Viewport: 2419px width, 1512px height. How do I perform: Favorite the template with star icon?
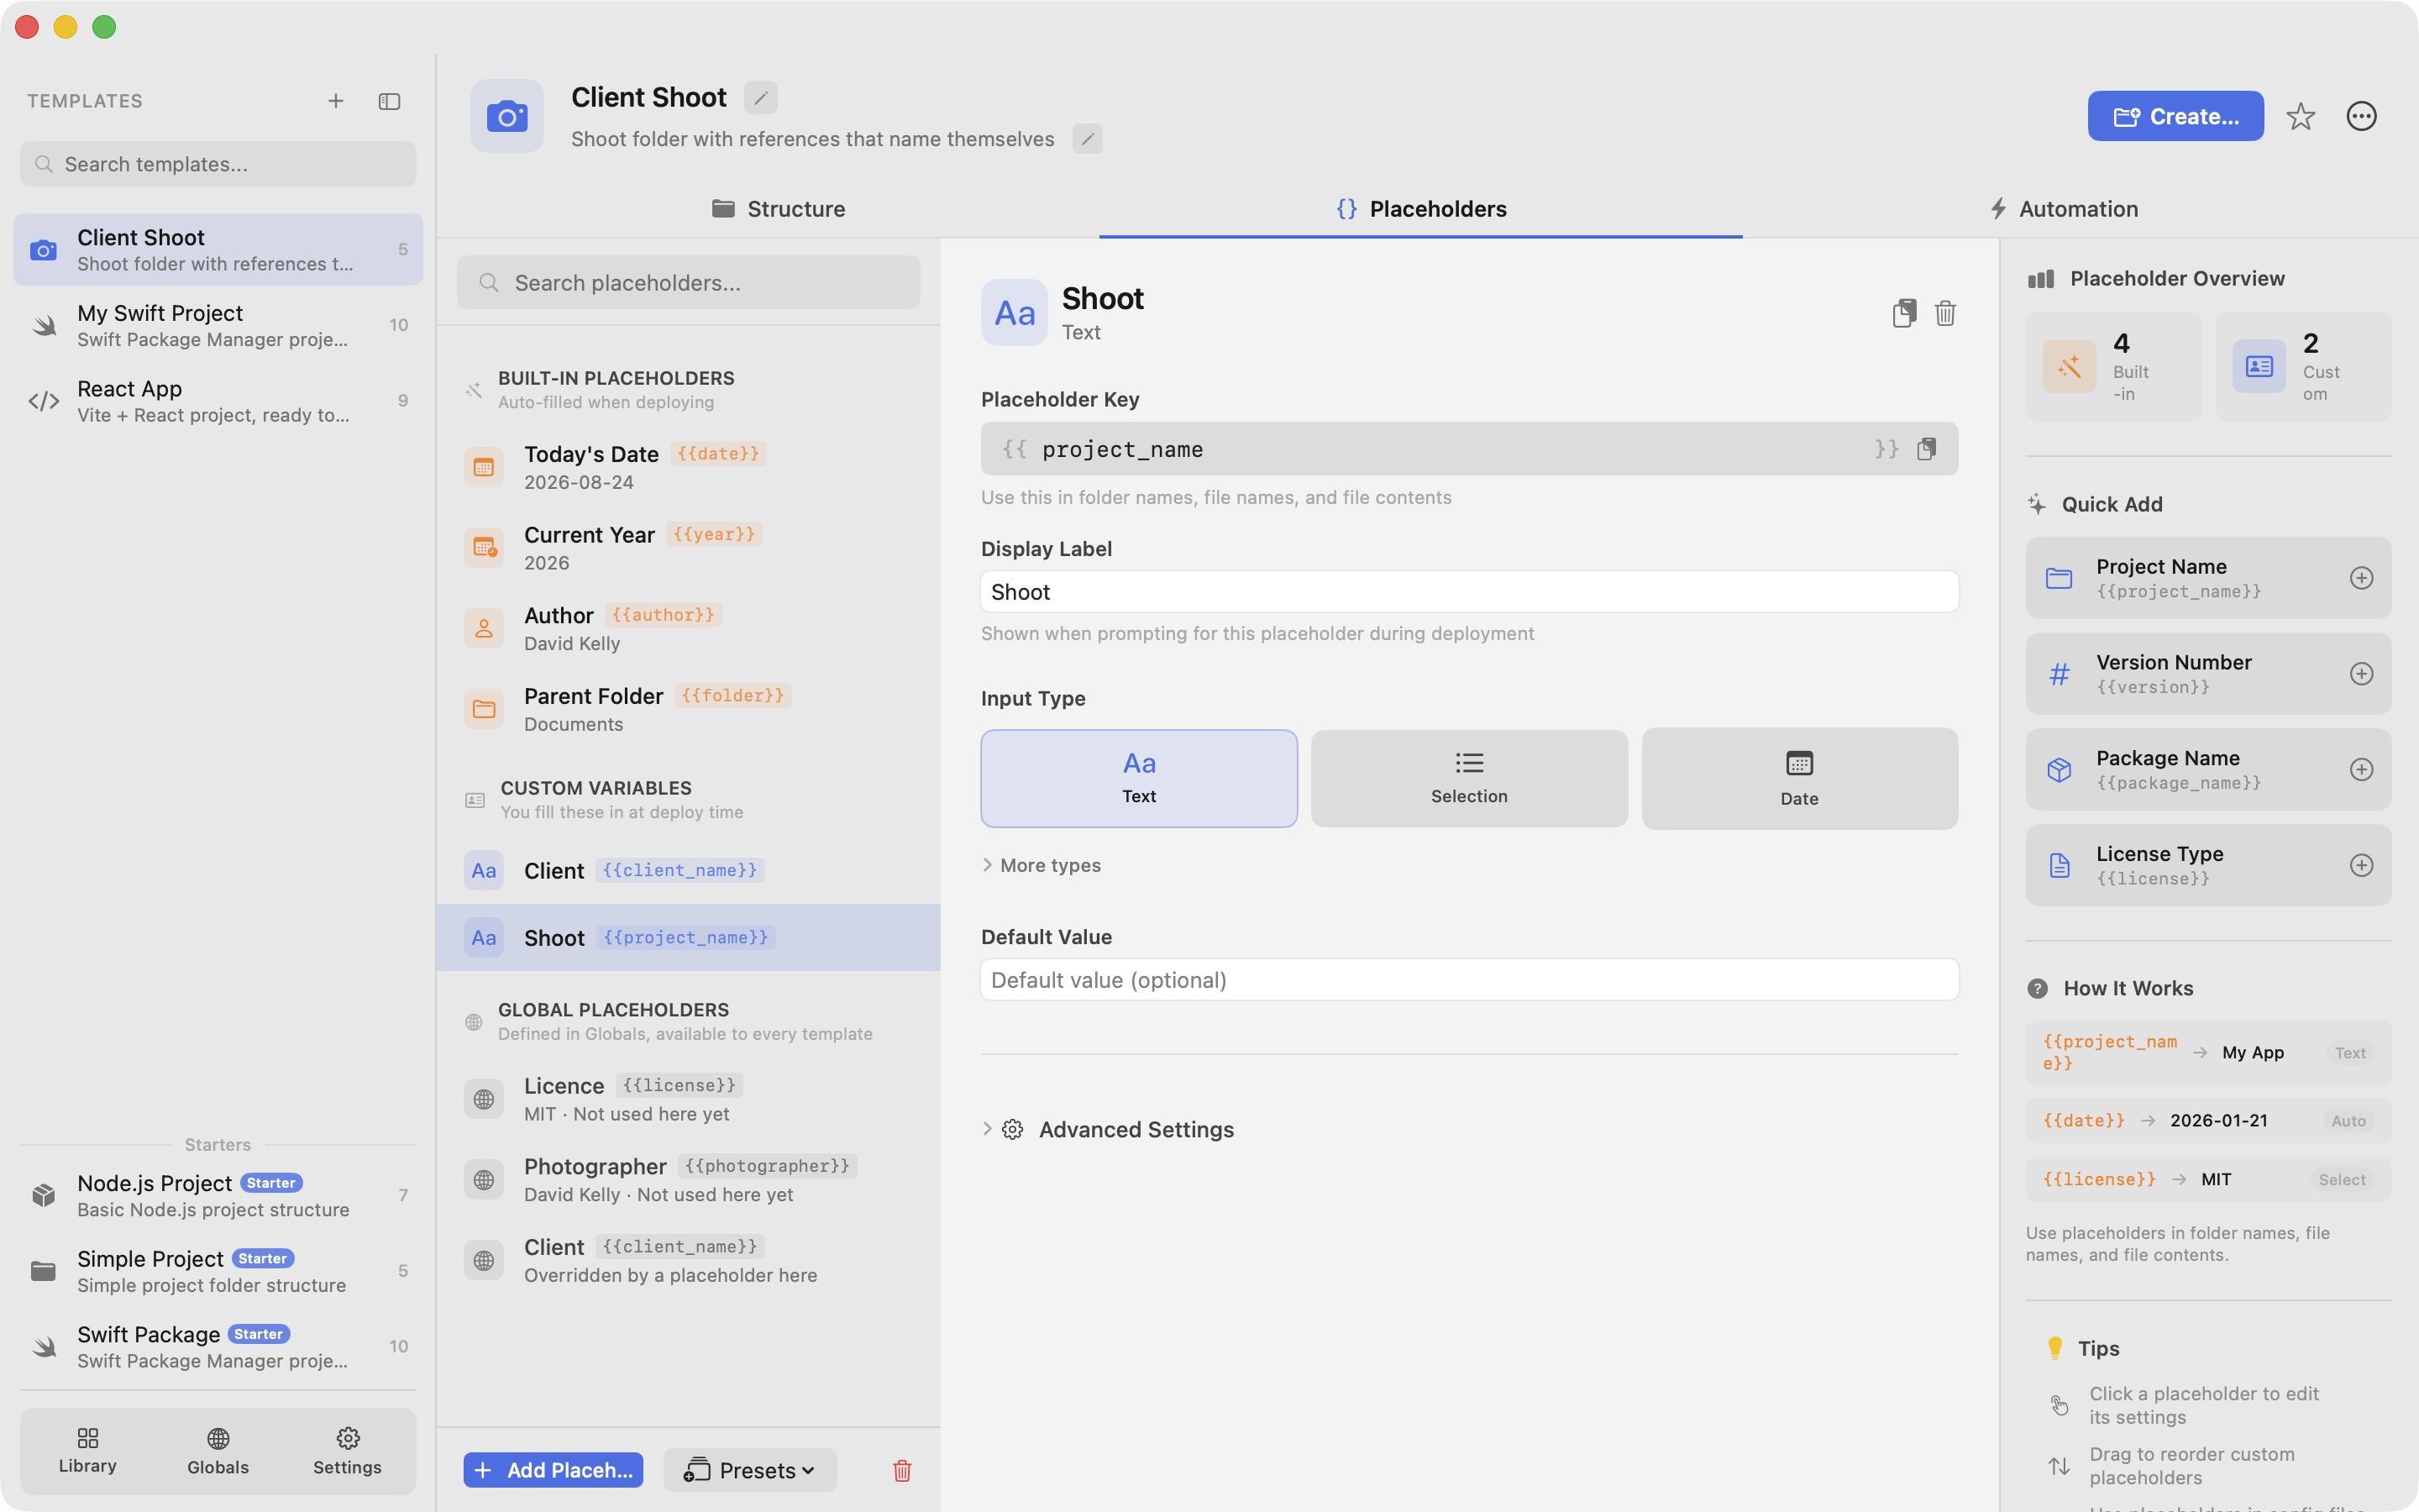pyautogui.click(x=2301, y=117)
